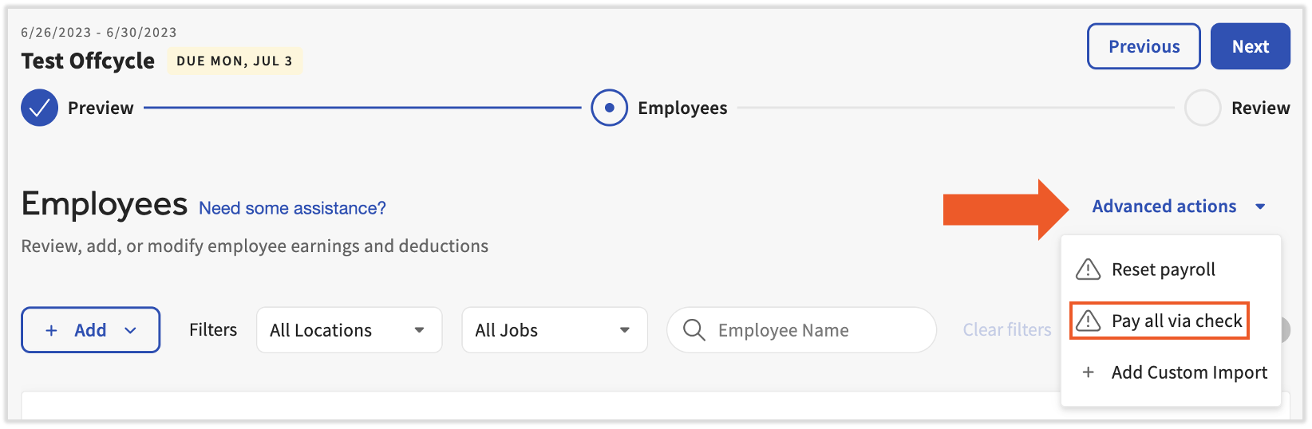The width and height of the screenshot is (1312, 429).
Task: Click warning icon beside Pay all via check
Action: (1088, 321)
